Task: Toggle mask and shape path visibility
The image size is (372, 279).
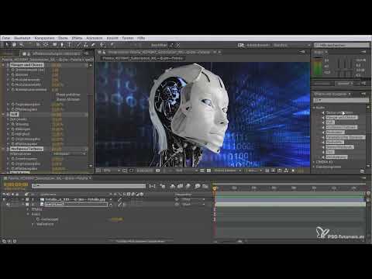Action: tap(131, 170)
